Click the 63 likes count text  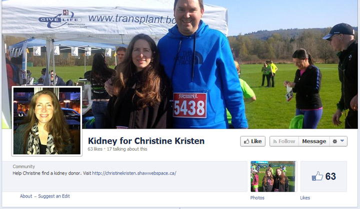click(x=95, y=149)
